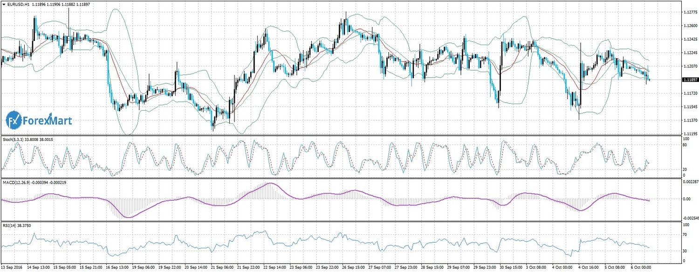This screenshot has height=272, width=699.
Task: Click the ForexMart logo
Action: click(39, 121)
